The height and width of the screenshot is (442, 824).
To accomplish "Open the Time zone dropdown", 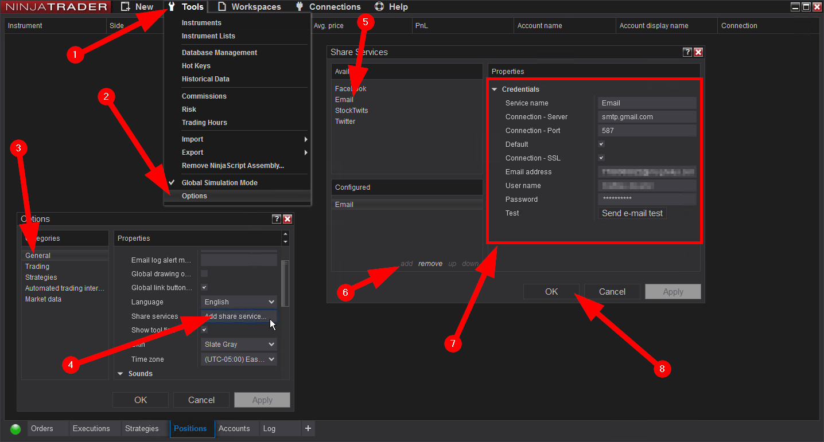I will coord(239,359).
